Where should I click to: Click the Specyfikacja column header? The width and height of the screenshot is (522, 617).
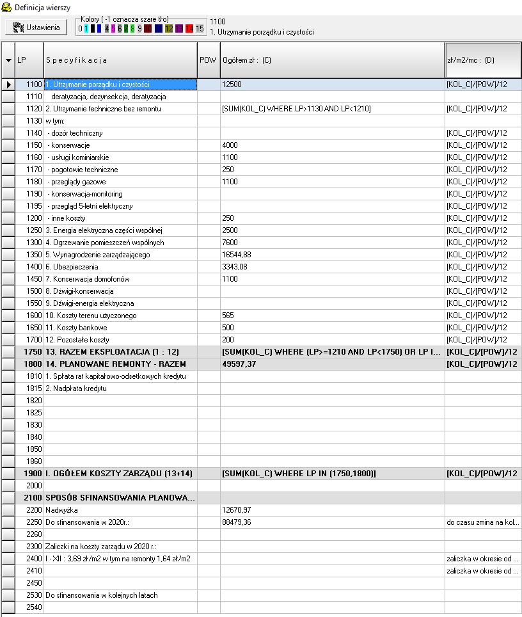coord(120,60)
